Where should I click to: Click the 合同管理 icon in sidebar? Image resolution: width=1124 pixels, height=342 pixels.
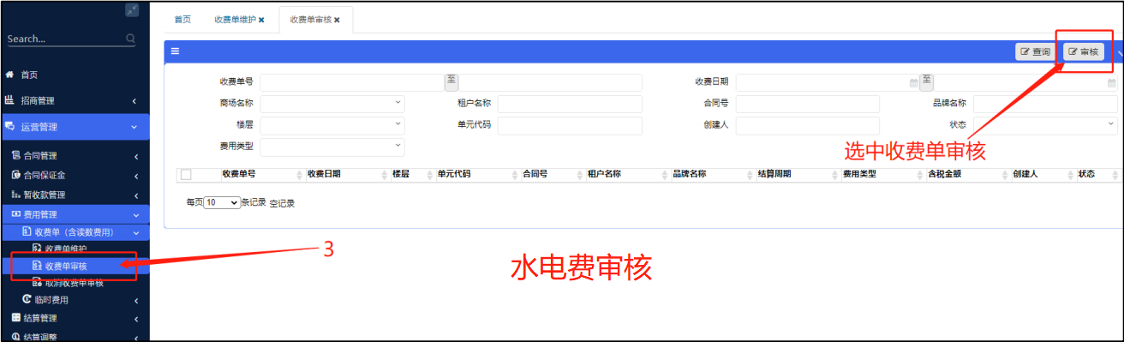pyautogui.click(x=15, y=156)
